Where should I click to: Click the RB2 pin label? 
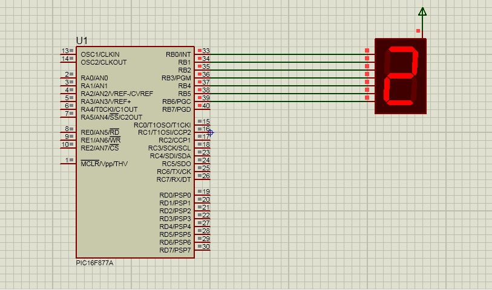click(185, 70)
